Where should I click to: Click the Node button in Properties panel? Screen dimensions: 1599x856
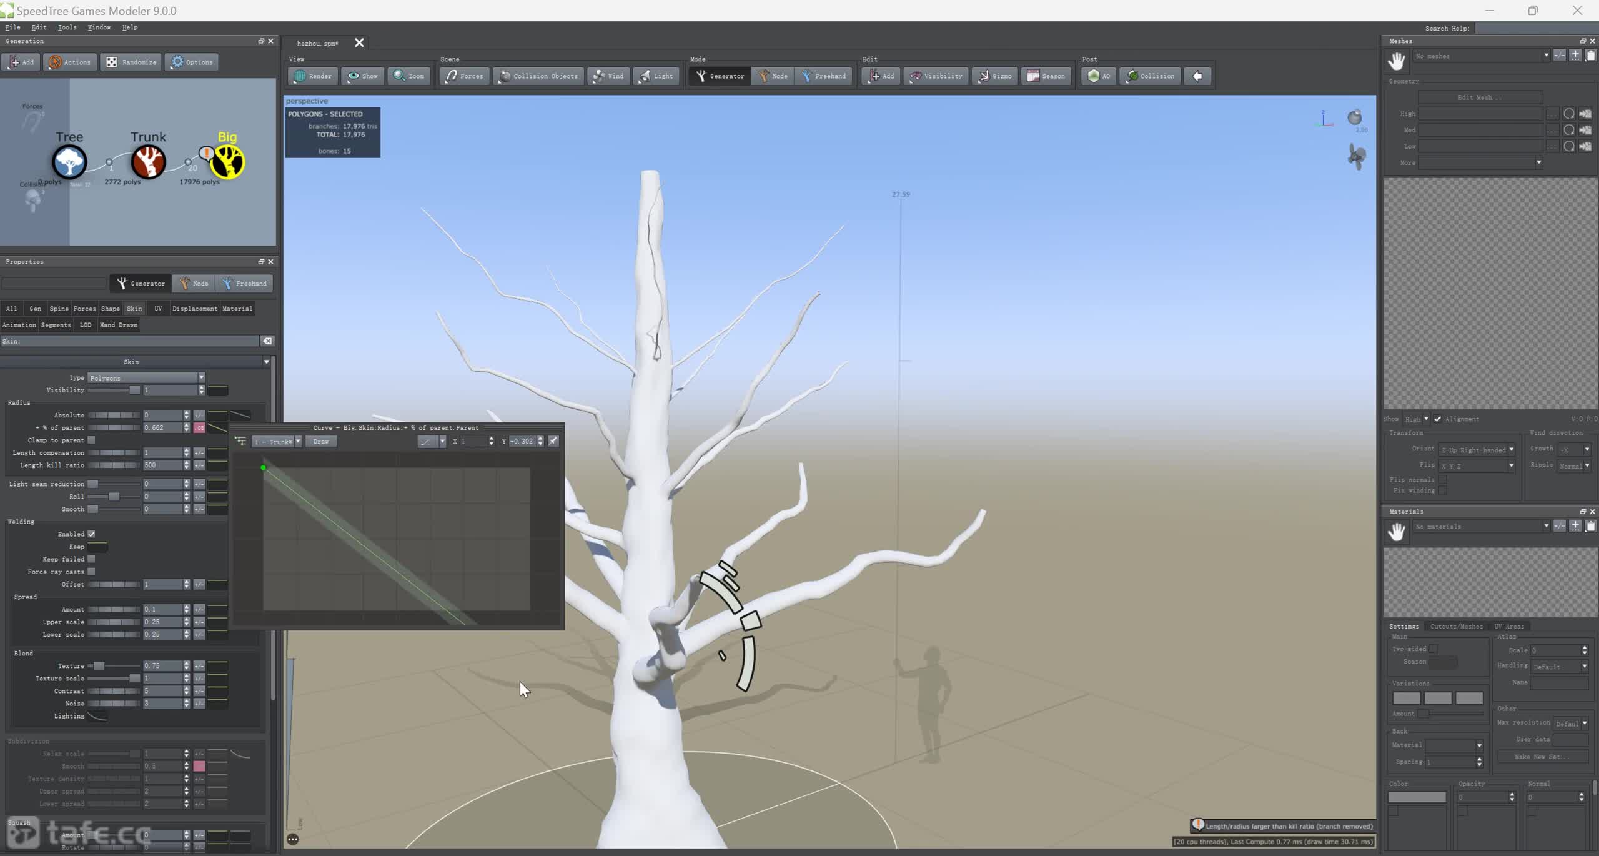click(194, 284)
